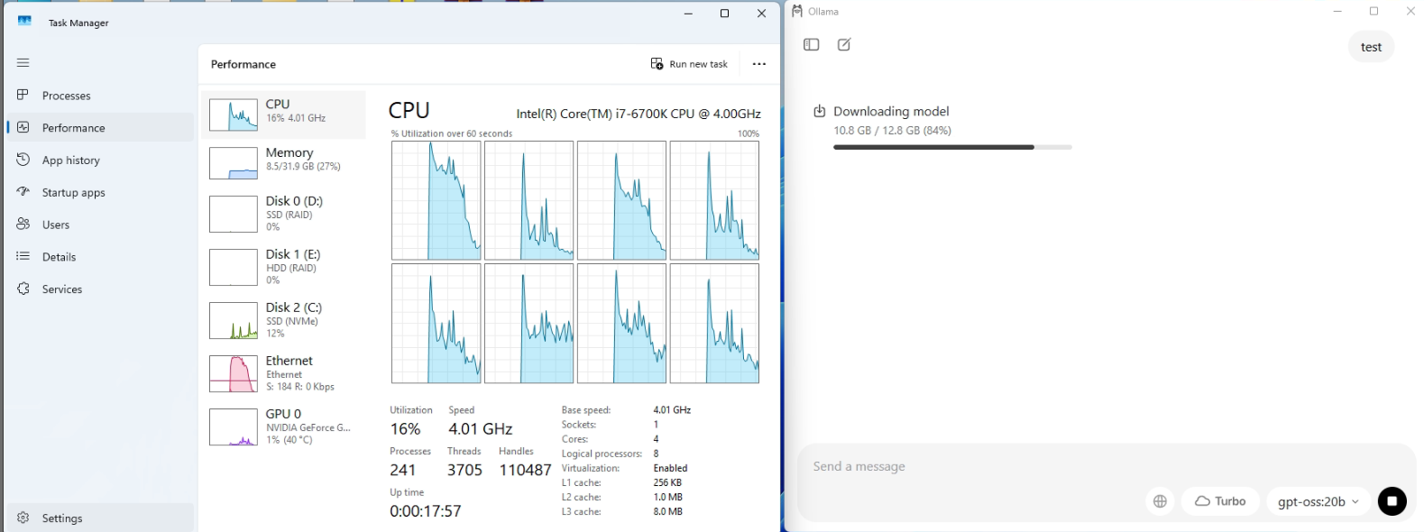This screenshot has height=532, width=1424.
Task: Click the Services puzzle icon
Action: click(23, 289)
